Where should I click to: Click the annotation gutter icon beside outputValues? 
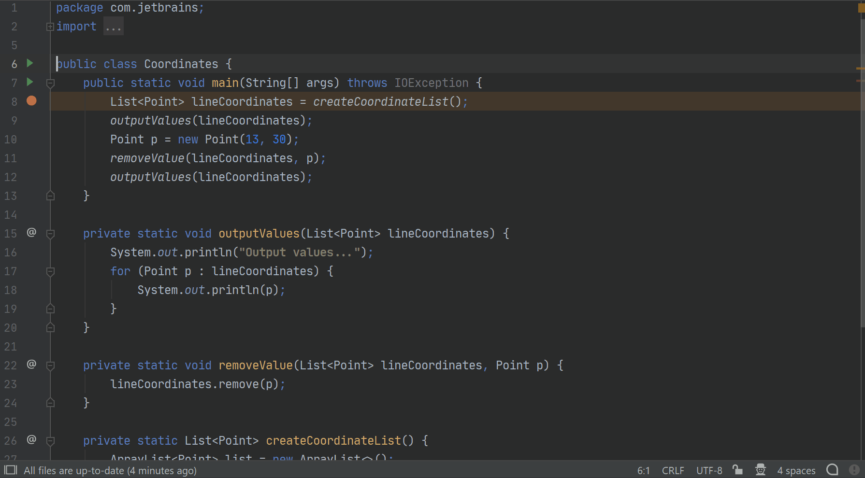[x=31, y=232]
